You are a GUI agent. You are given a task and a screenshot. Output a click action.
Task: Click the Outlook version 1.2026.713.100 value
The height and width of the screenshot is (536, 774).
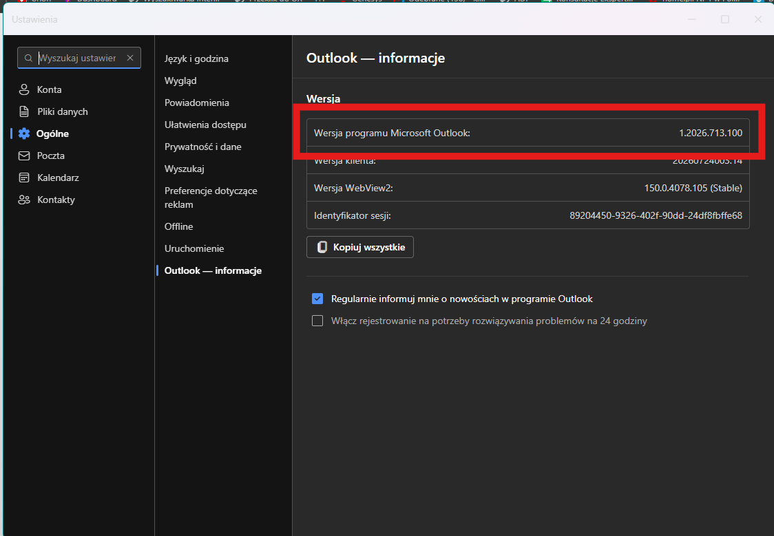point(711,133)
